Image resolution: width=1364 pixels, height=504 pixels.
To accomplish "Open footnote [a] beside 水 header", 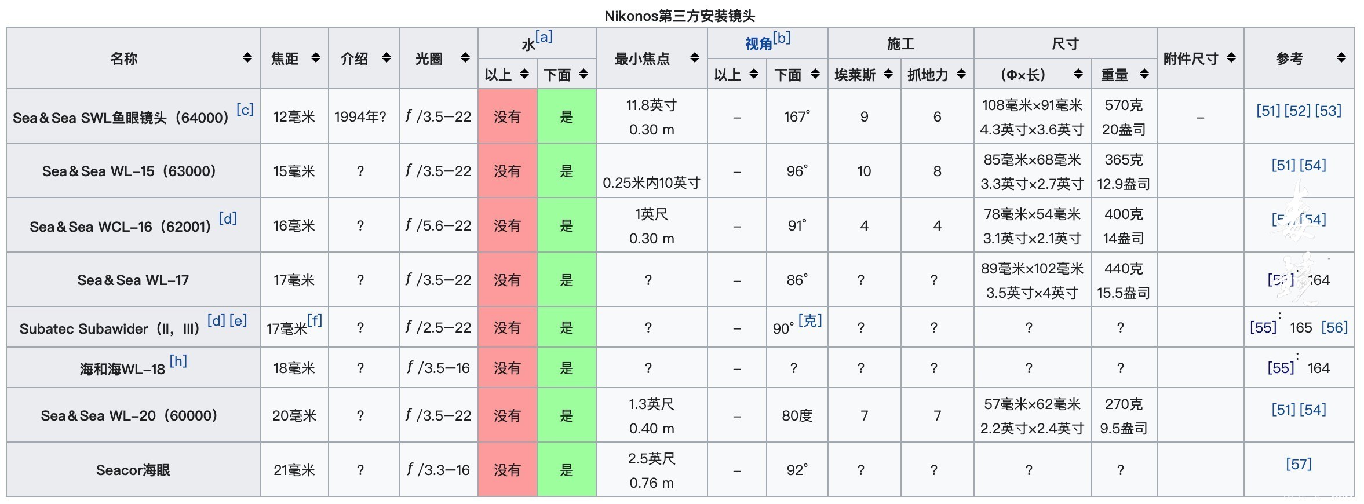I will pyautogui.click(x=544, y=37).
